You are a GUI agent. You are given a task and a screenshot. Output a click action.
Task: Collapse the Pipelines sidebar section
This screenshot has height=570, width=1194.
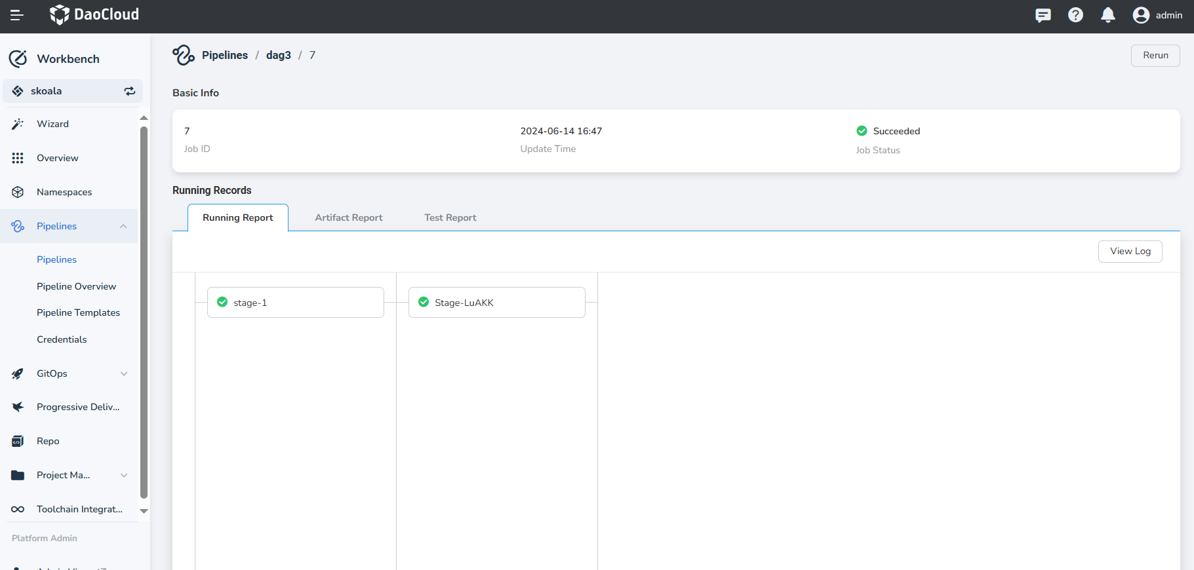tap(123, 226)
